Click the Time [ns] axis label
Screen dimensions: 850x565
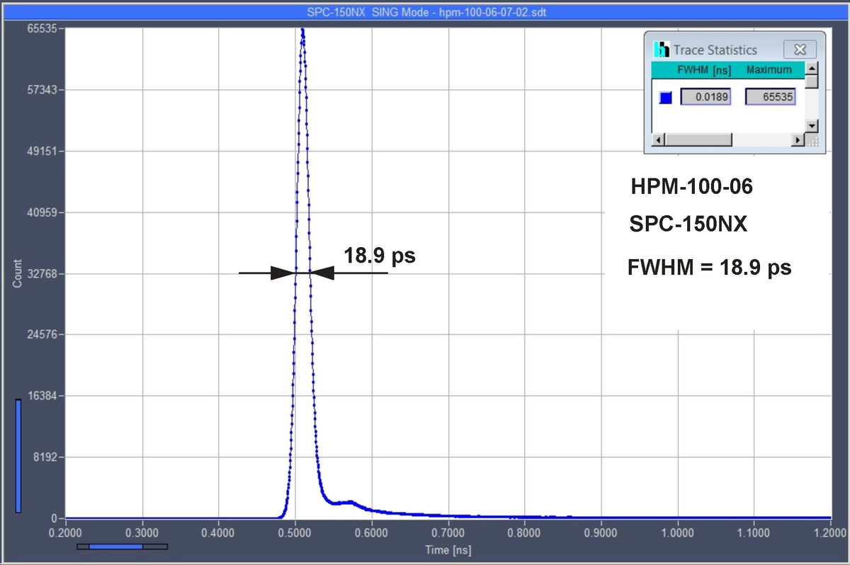click(449, 550)
